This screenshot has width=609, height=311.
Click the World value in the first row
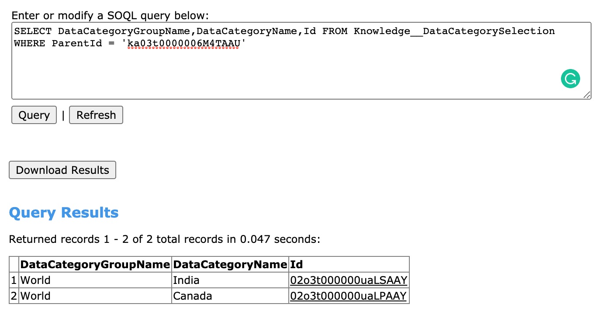pos(35,280)
